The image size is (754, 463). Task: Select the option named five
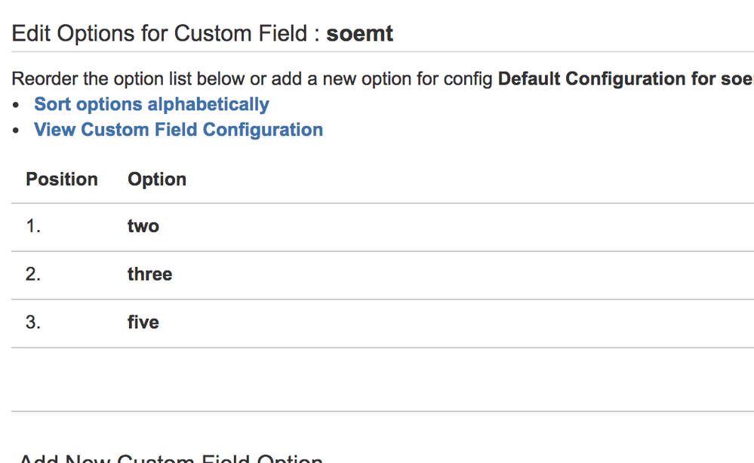coord(143,323)
